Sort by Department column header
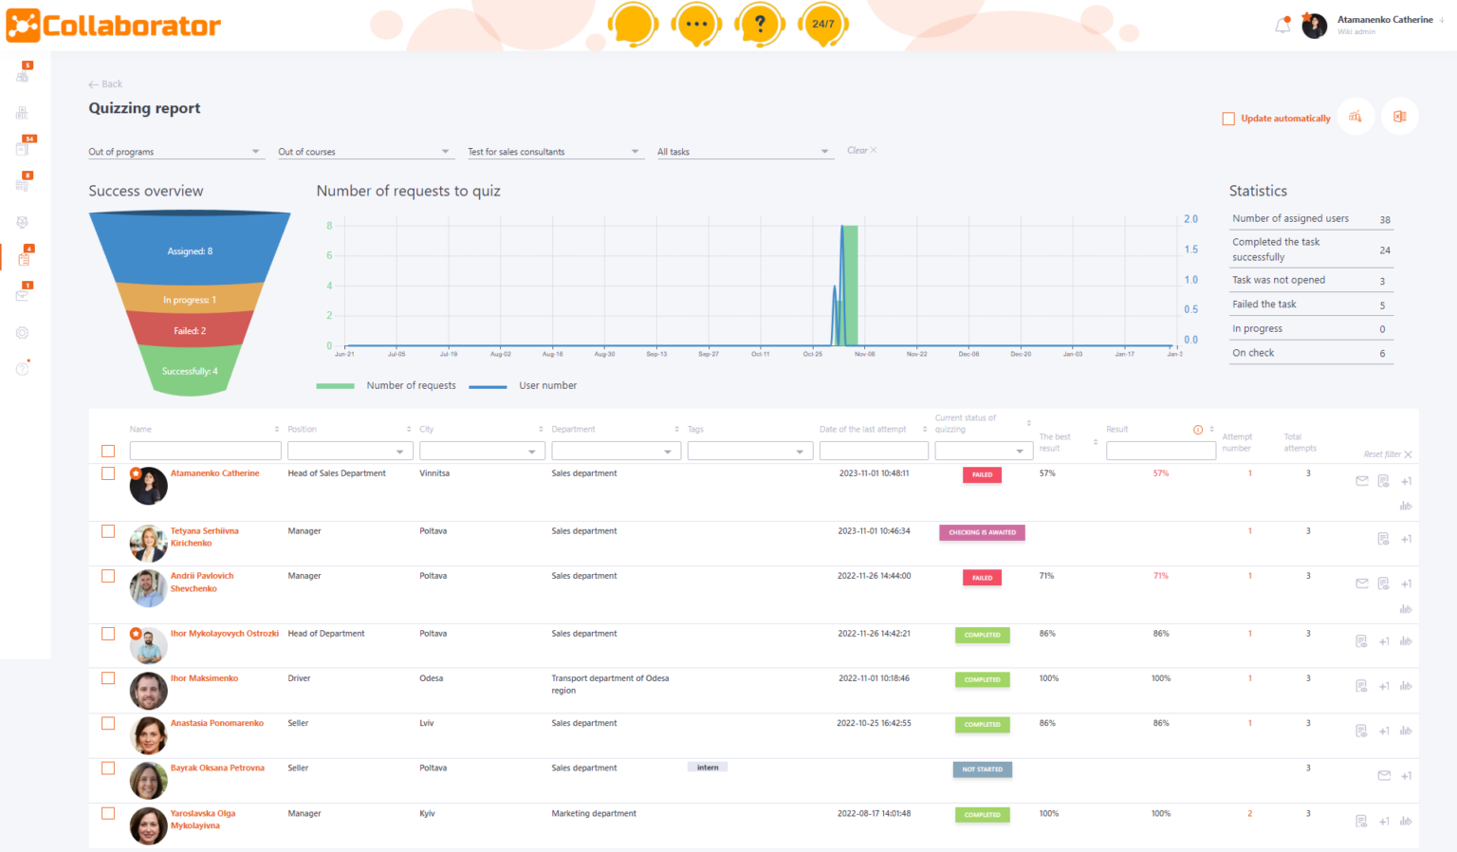Screen dimensions: 1457x852 point(574,429)
